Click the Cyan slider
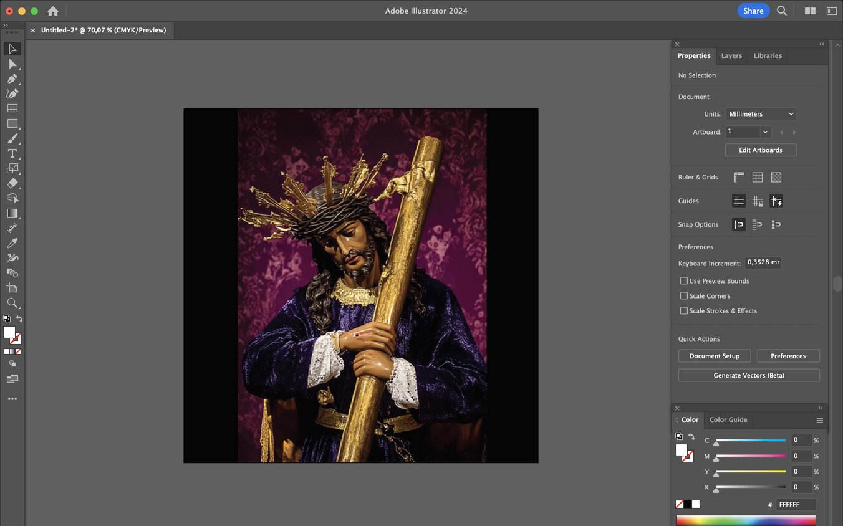This screenshot has height=526, width=843. tap(751, 441)
